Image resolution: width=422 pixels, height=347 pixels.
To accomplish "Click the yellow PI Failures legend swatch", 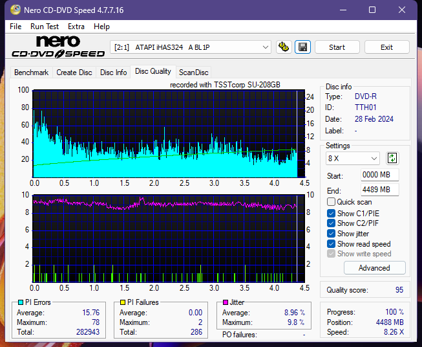I will pyautogui.click(x=122, y=302).
